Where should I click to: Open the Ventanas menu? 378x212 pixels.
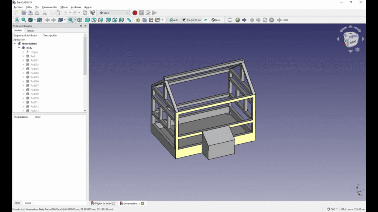pyautogui.click(x=76, y=7)
